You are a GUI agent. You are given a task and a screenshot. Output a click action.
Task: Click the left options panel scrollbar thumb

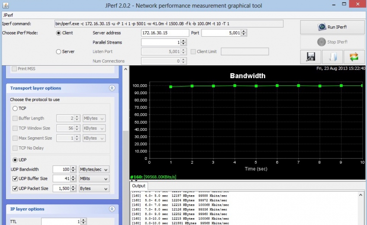(126, 178)
